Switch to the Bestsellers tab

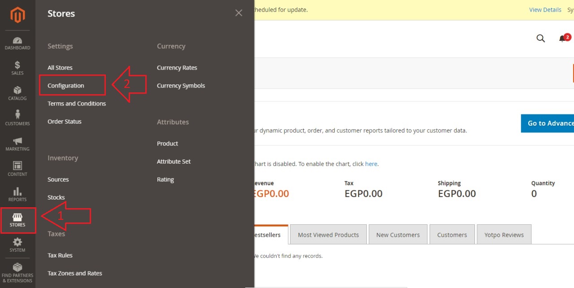point(271,235)
